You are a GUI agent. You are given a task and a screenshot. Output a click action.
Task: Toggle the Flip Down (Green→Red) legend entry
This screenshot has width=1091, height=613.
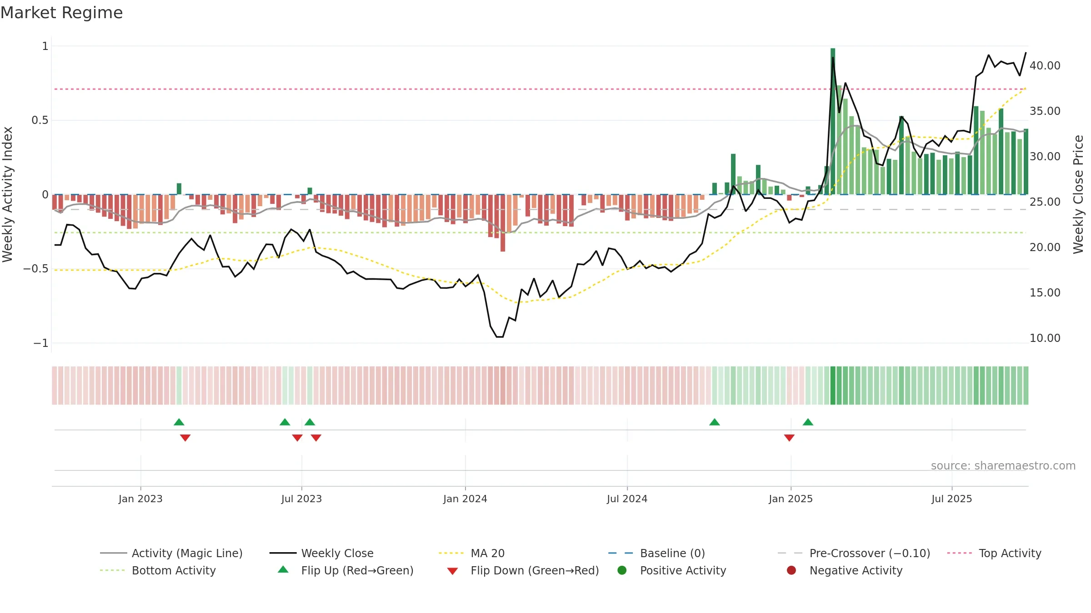pyautogui.click(x=523, y=570)
